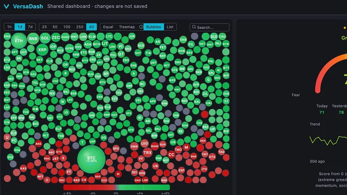Viewport: 347px width, 195px height.
Task: Open the VersaDash brand link
Action: pos(28,6)
